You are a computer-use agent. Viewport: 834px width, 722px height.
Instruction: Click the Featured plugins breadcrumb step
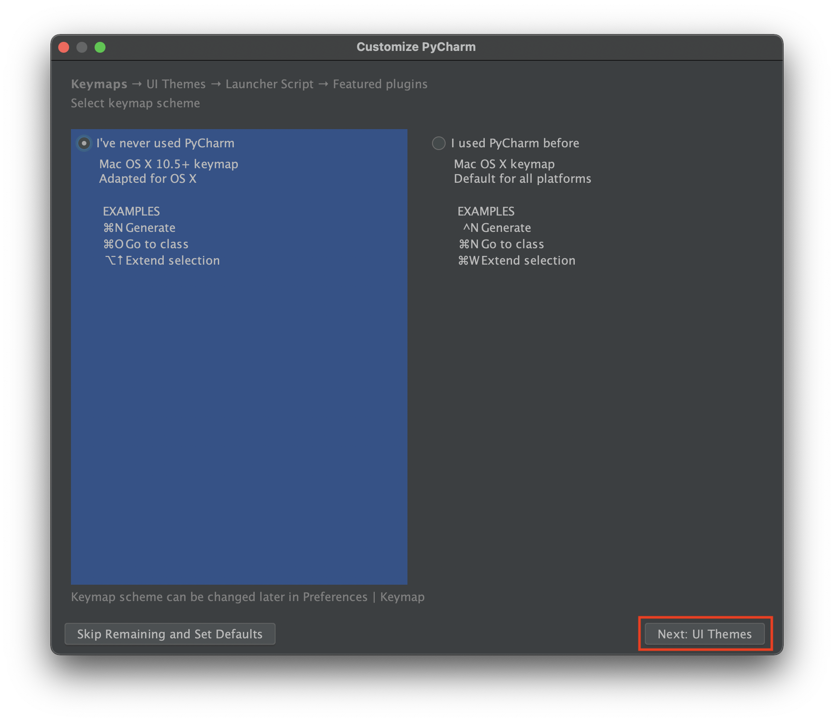pyautogui.click(x=380, y=84)
